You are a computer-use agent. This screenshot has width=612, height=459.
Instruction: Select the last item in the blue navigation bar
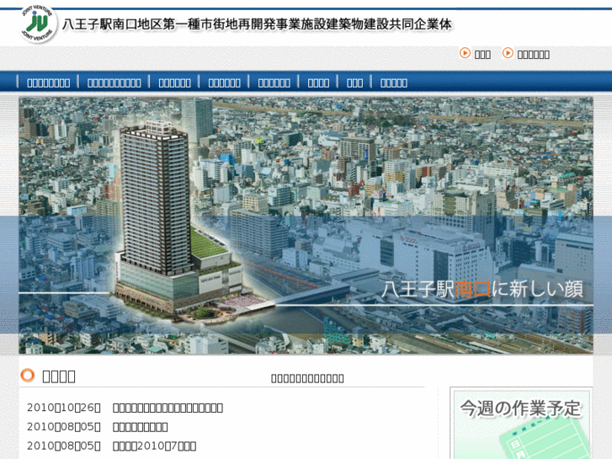coord(393,83)
